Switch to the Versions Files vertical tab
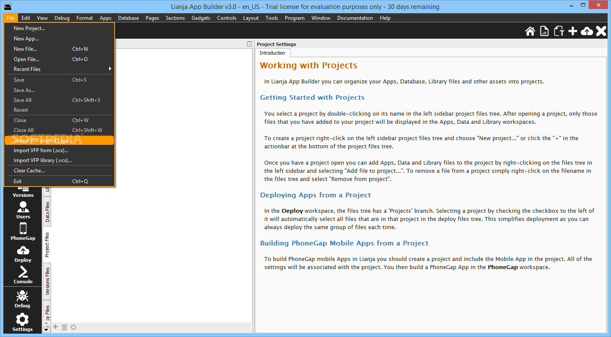Viewport: 611px width, 337px height. click(47, 281)
